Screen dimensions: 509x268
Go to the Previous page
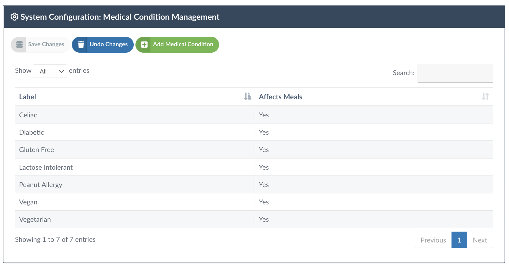click(x=433, y=240)
